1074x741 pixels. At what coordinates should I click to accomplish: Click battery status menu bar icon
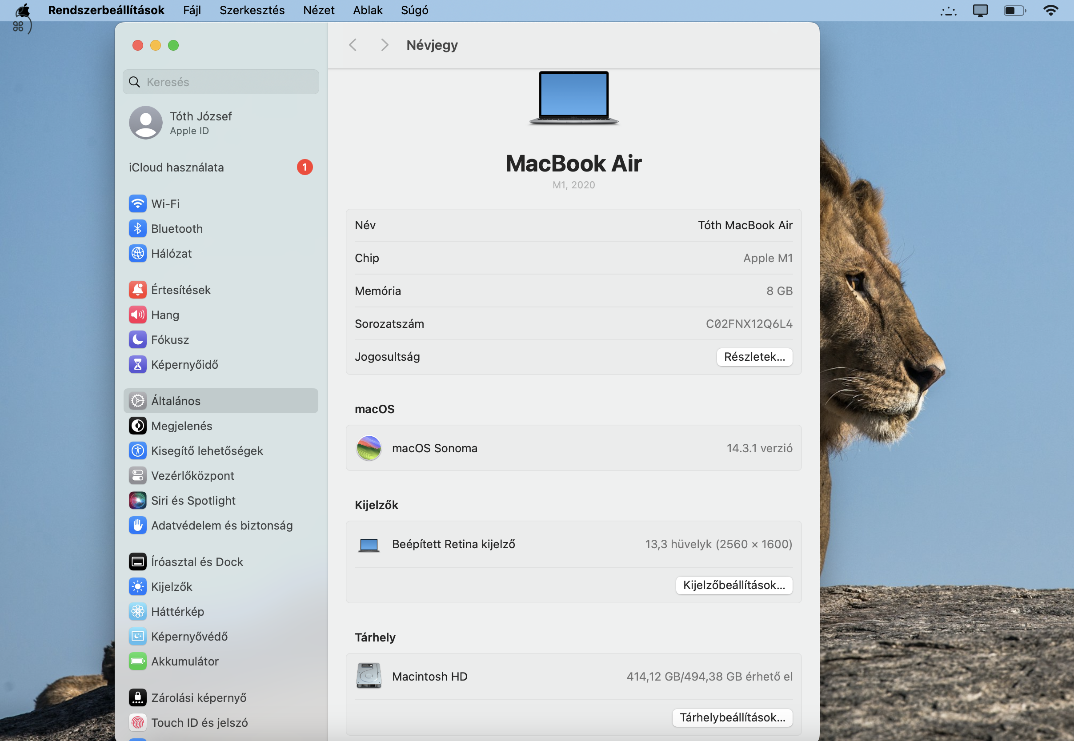(1014, 10)
